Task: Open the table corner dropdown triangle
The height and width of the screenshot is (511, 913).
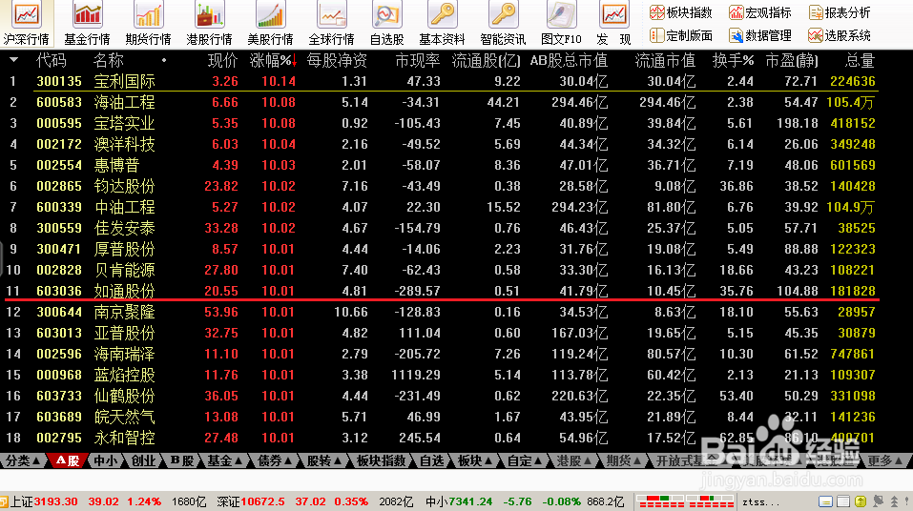Action: pos(13,60)
